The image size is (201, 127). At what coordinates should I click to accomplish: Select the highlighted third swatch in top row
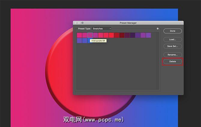click(x=90, y=35)
